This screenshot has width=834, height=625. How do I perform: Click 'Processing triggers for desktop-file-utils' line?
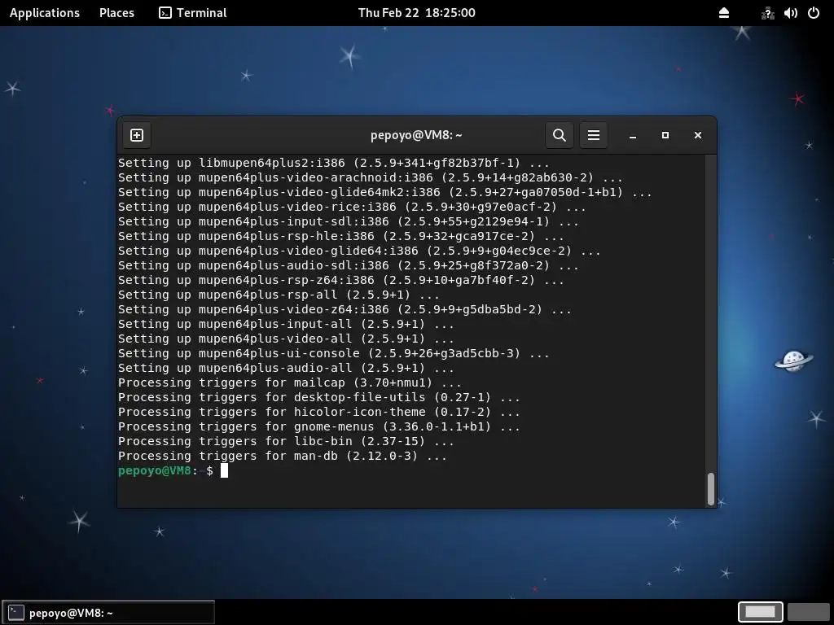point(319,397)
